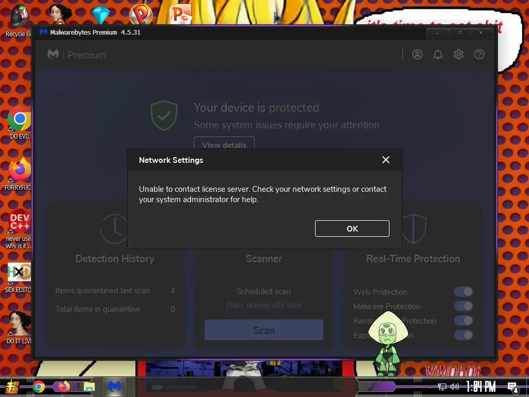Toggle Web Protection switch
The image size is (529, 397).
point(463,292)
